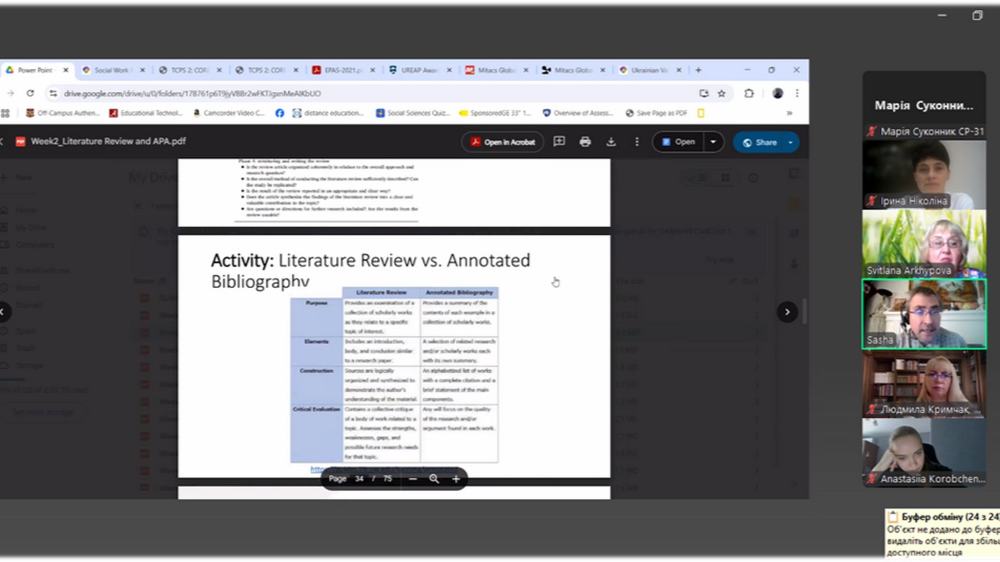Switch to the Social Work browser tab
This screenshot has height=562, width=1000.
coord(112,70)
